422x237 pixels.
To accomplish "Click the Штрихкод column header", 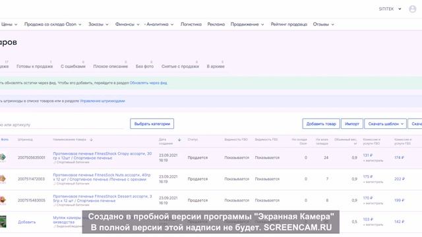I will (x=25, y=140).
